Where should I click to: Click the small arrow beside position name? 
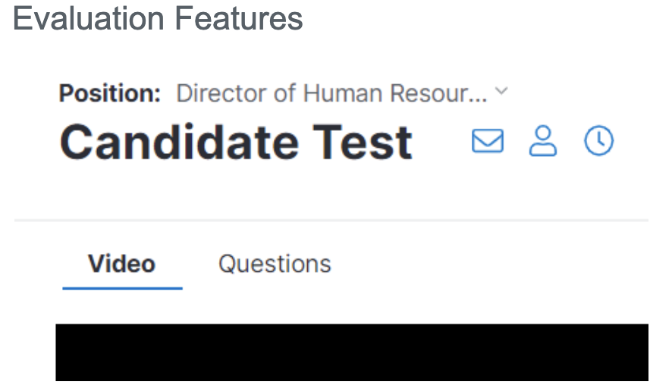click(x=501, y=92)
